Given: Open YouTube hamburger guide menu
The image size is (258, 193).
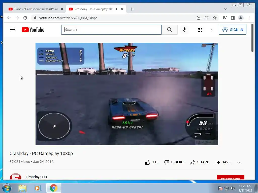Looking at the screenshot, I should tap(13, 30).
